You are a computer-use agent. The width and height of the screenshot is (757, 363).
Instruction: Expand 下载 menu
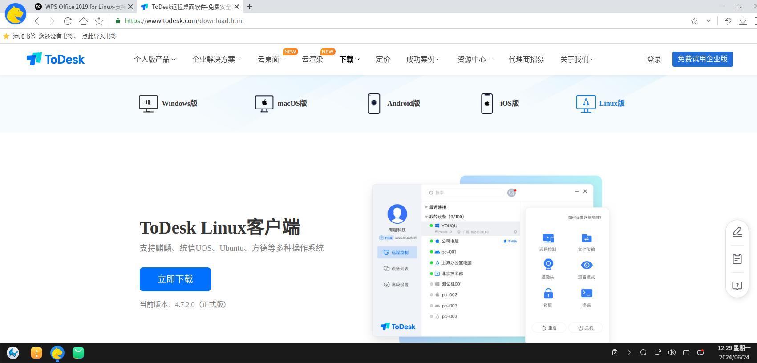coord(349,59)
